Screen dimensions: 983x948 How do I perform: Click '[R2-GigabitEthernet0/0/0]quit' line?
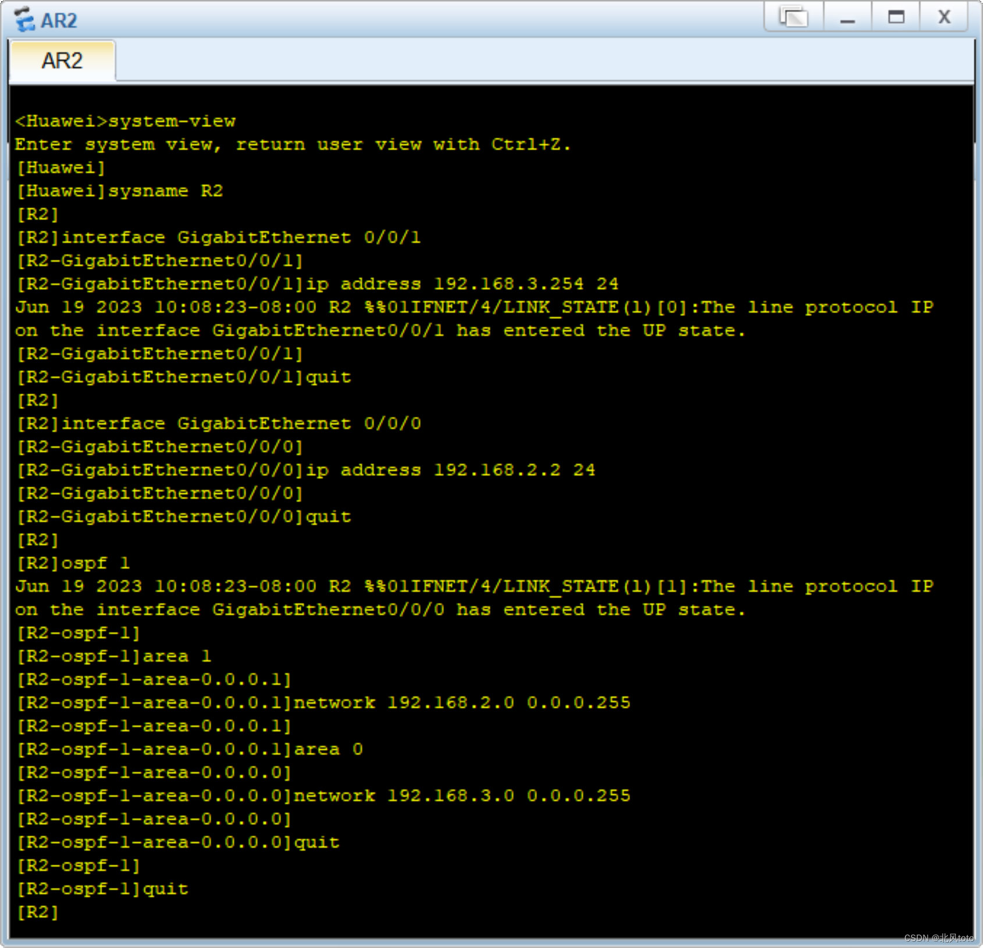pos(184,516)
